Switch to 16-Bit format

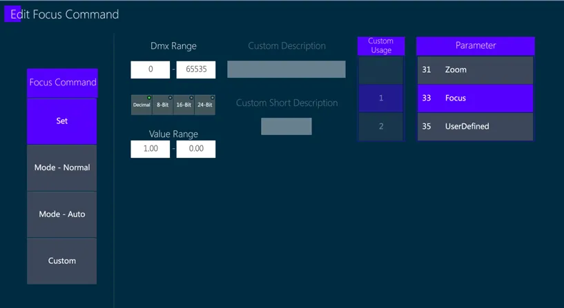[184, 105]
